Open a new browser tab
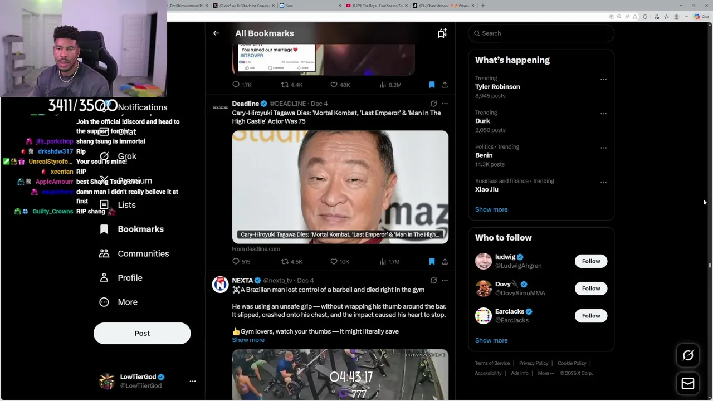 483,6
